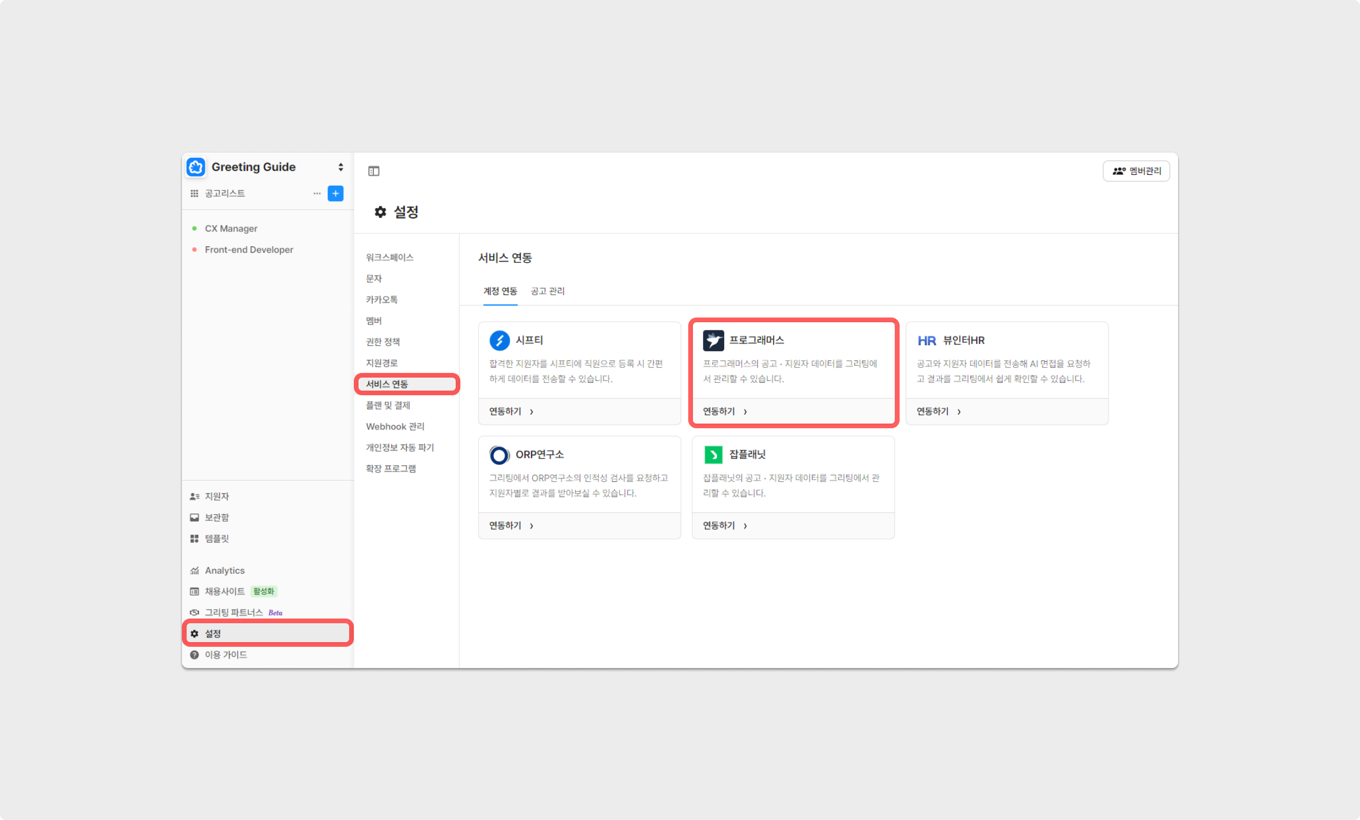Expand the Greeting Guide workspace switcher arrows
This screenshot has width=1360, height=820.
click(340, 167)
